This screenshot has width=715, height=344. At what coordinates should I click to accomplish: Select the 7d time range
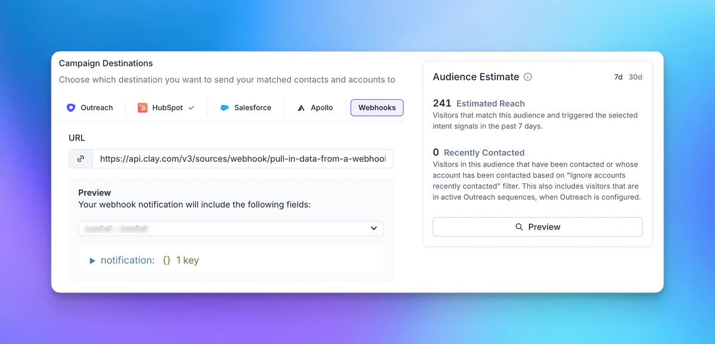(618, 77)
